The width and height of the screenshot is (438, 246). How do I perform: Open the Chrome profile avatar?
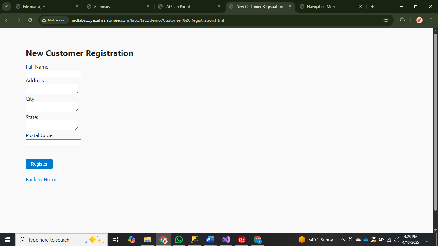(419, 20)
